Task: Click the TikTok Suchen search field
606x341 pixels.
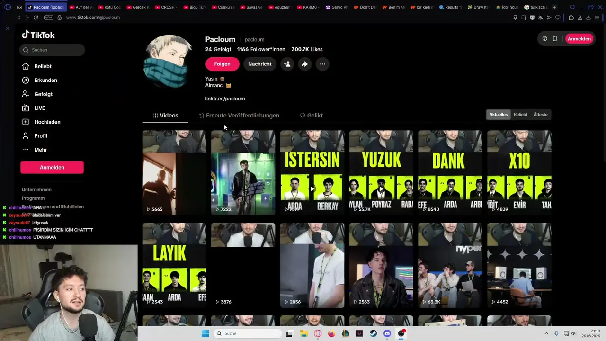Action: click(x=52, y=50)
